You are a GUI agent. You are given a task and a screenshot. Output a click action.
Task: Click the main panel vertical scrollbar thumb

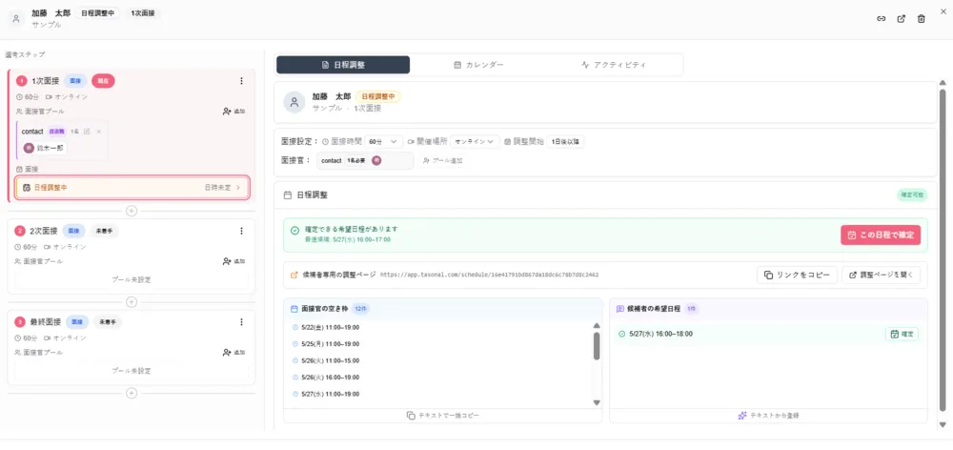pyautogui.click(x=943, y=250)
